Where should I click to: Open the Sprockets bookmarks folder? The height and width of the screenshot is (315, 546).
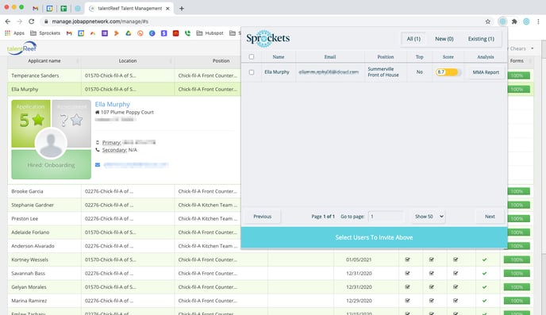(x=45, y=33)
